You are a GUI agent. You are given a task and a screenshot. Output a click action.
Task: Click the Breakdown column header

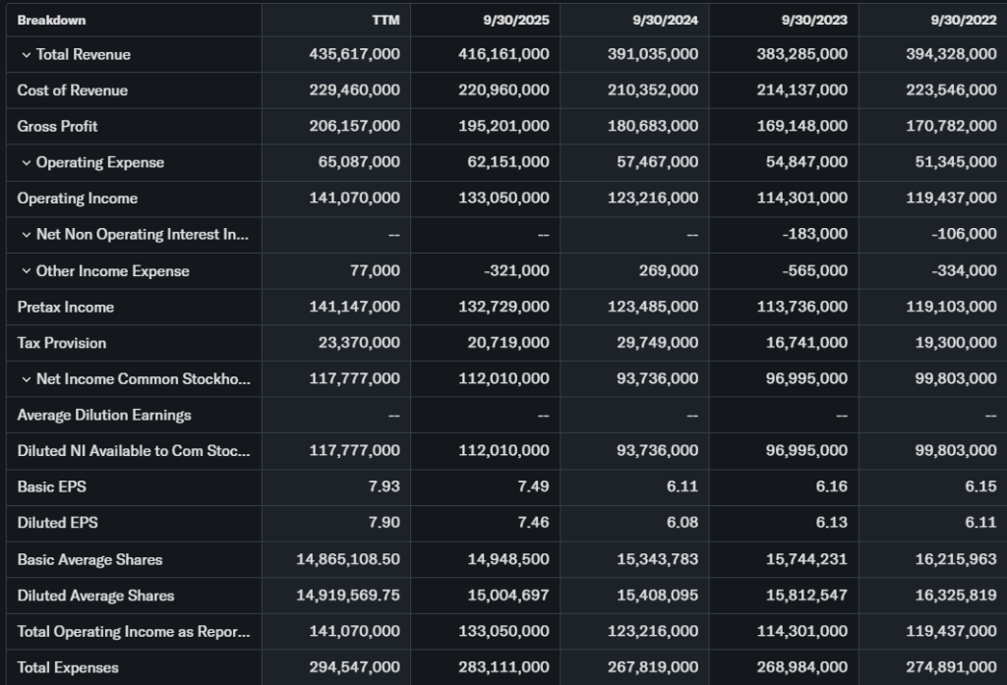click(x=51, y=20)
